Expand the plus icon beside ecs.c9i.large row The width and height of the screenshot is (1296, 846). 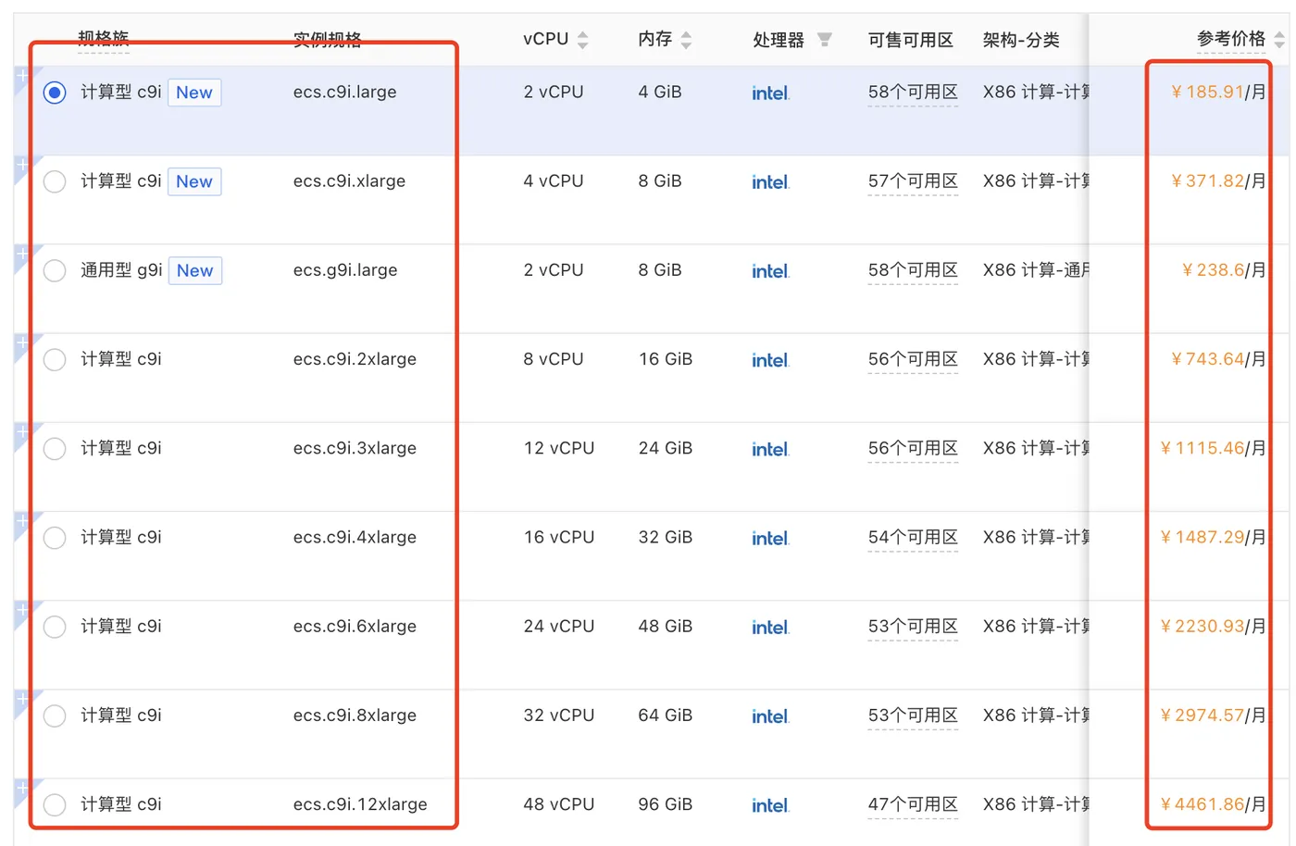click(x=20, y=74)
